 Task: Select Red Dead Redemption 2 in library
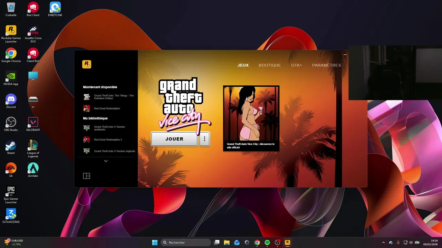[x=108, y=139]
